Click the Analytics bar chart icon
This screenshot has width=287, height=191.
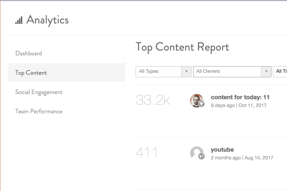(19, 20)
